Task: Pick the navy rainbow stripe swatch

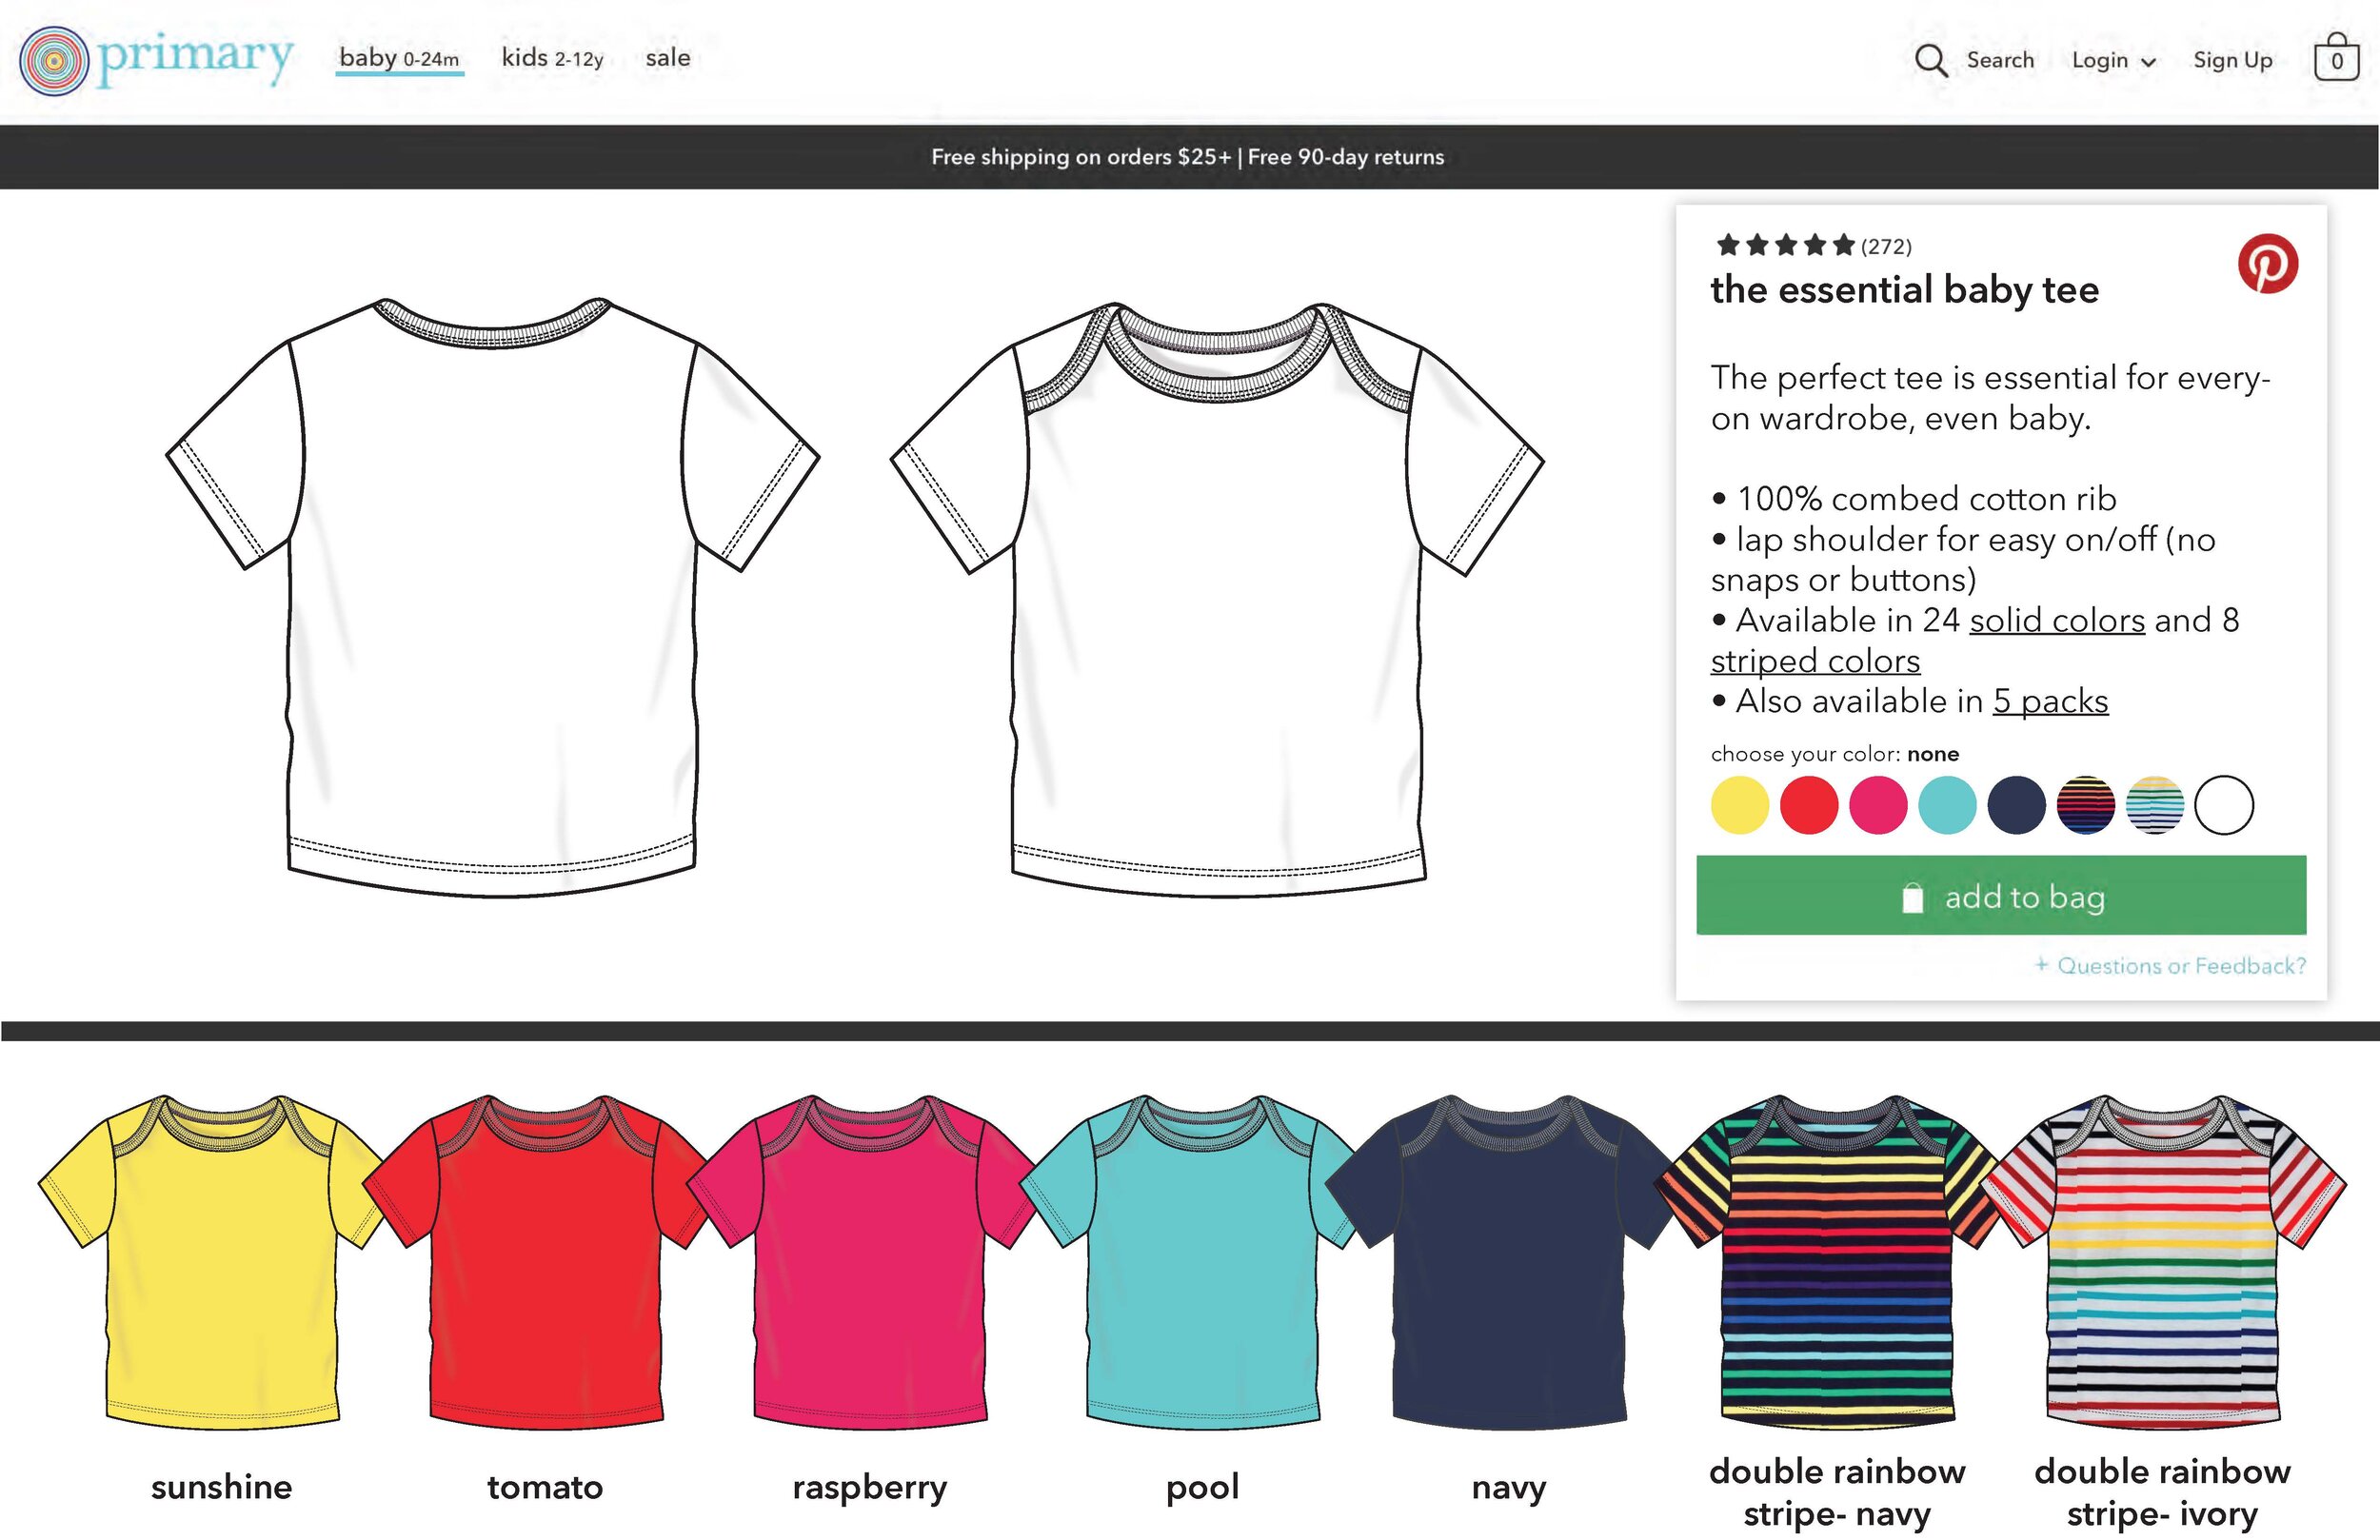Action: coord(2085,805)
